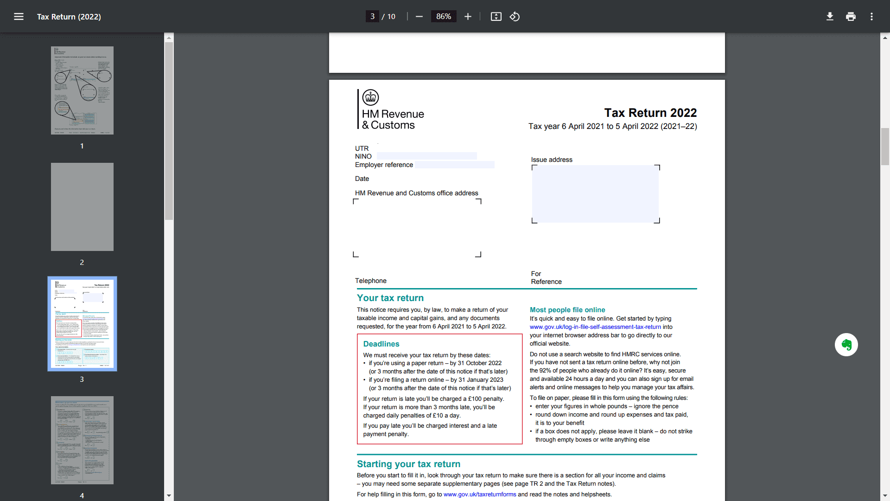Zoom out of the document
Screen dimensions: 890x501
[419, 16]
